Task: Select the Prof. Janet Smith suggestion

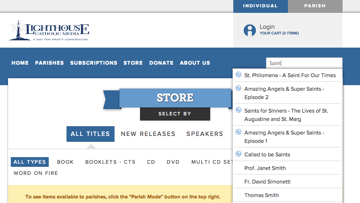Action: [265, 168]
